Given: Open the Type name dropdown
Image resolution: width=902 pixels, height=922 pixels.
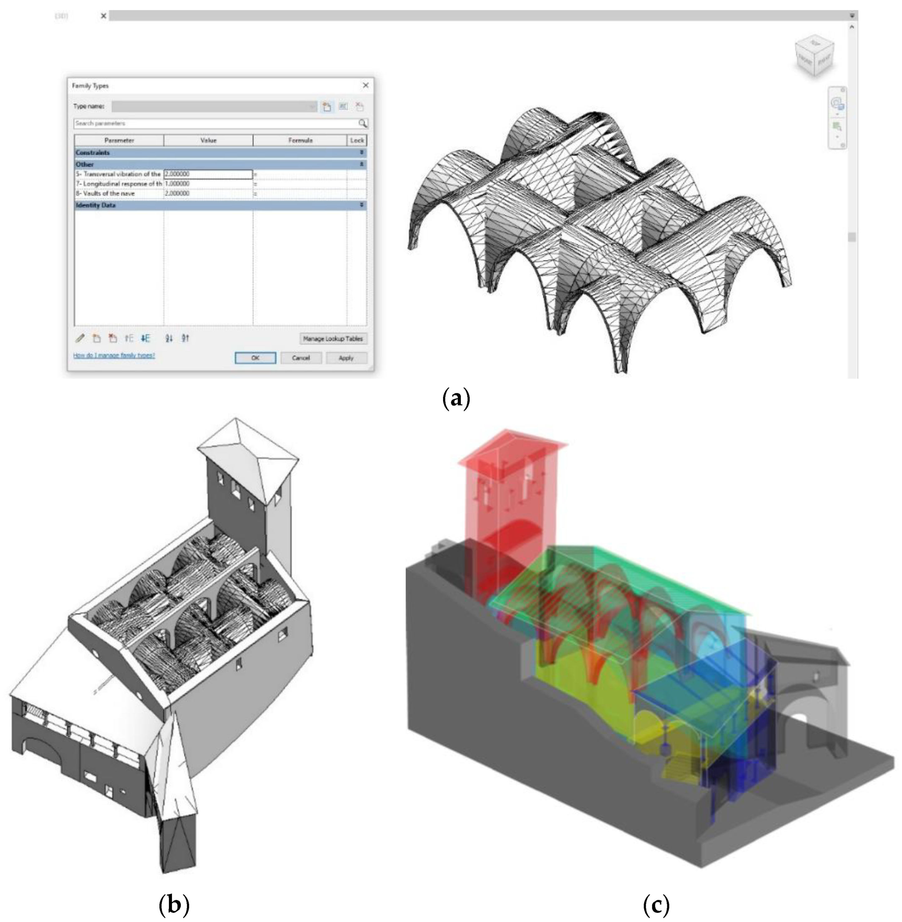Looking at the screenshot, I should [312, 106].
